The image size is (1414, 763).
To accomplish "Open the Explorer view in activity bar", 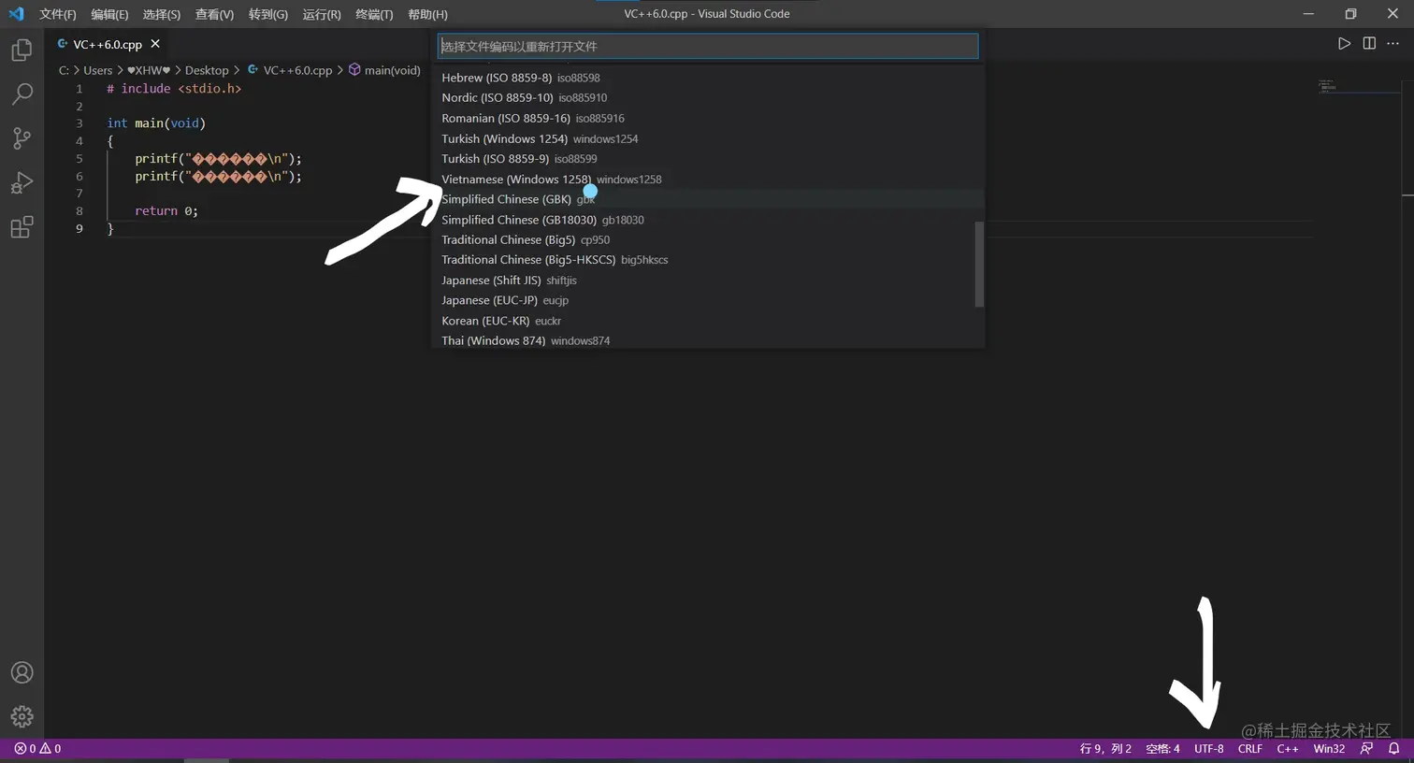I will pos(22,50).
